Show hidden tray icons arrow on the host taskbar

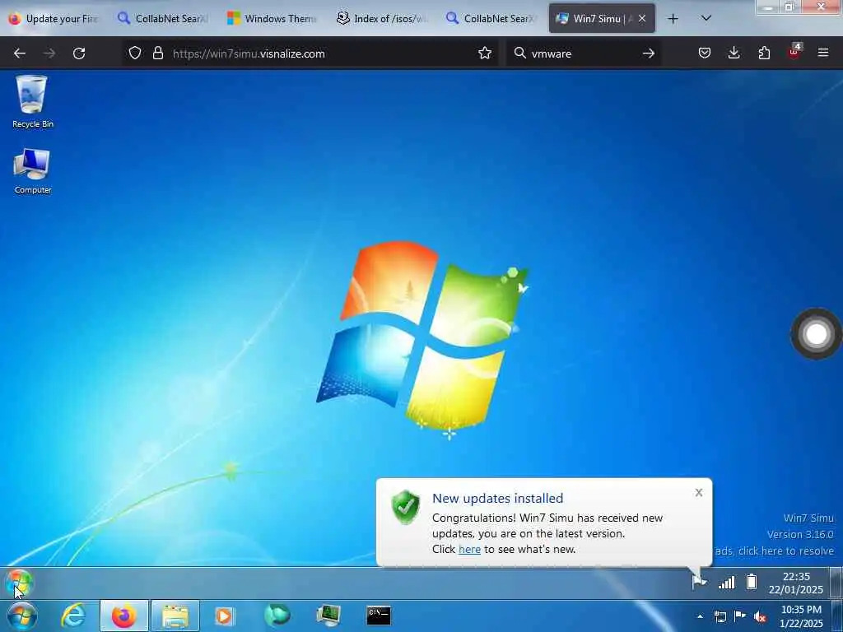tap(700, 616)
